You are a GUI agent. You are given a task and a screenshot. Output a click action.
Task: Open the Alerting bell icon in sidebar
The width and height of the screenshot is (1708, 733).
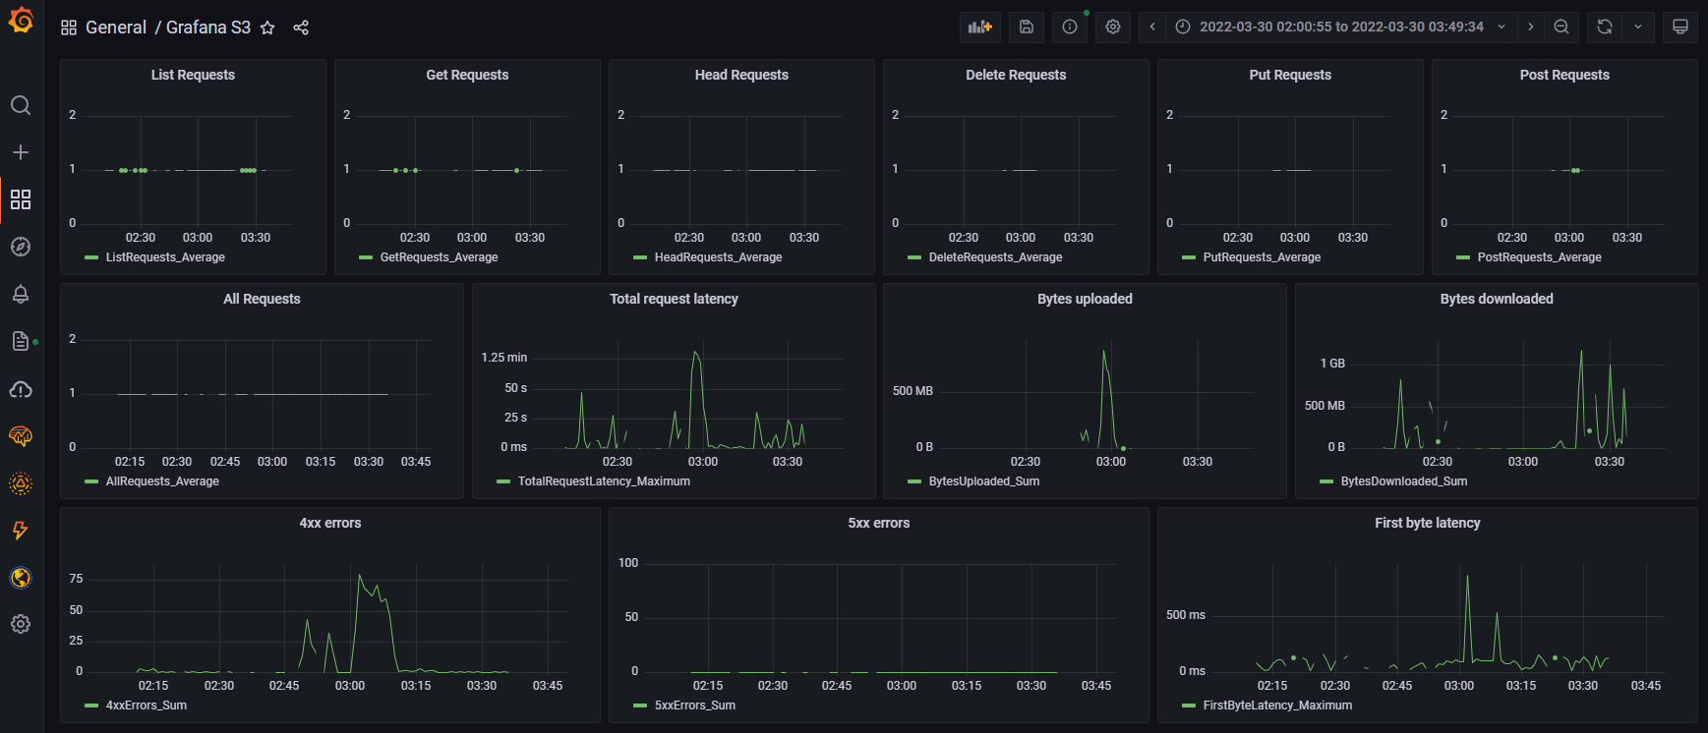click(x=21, y=294)
